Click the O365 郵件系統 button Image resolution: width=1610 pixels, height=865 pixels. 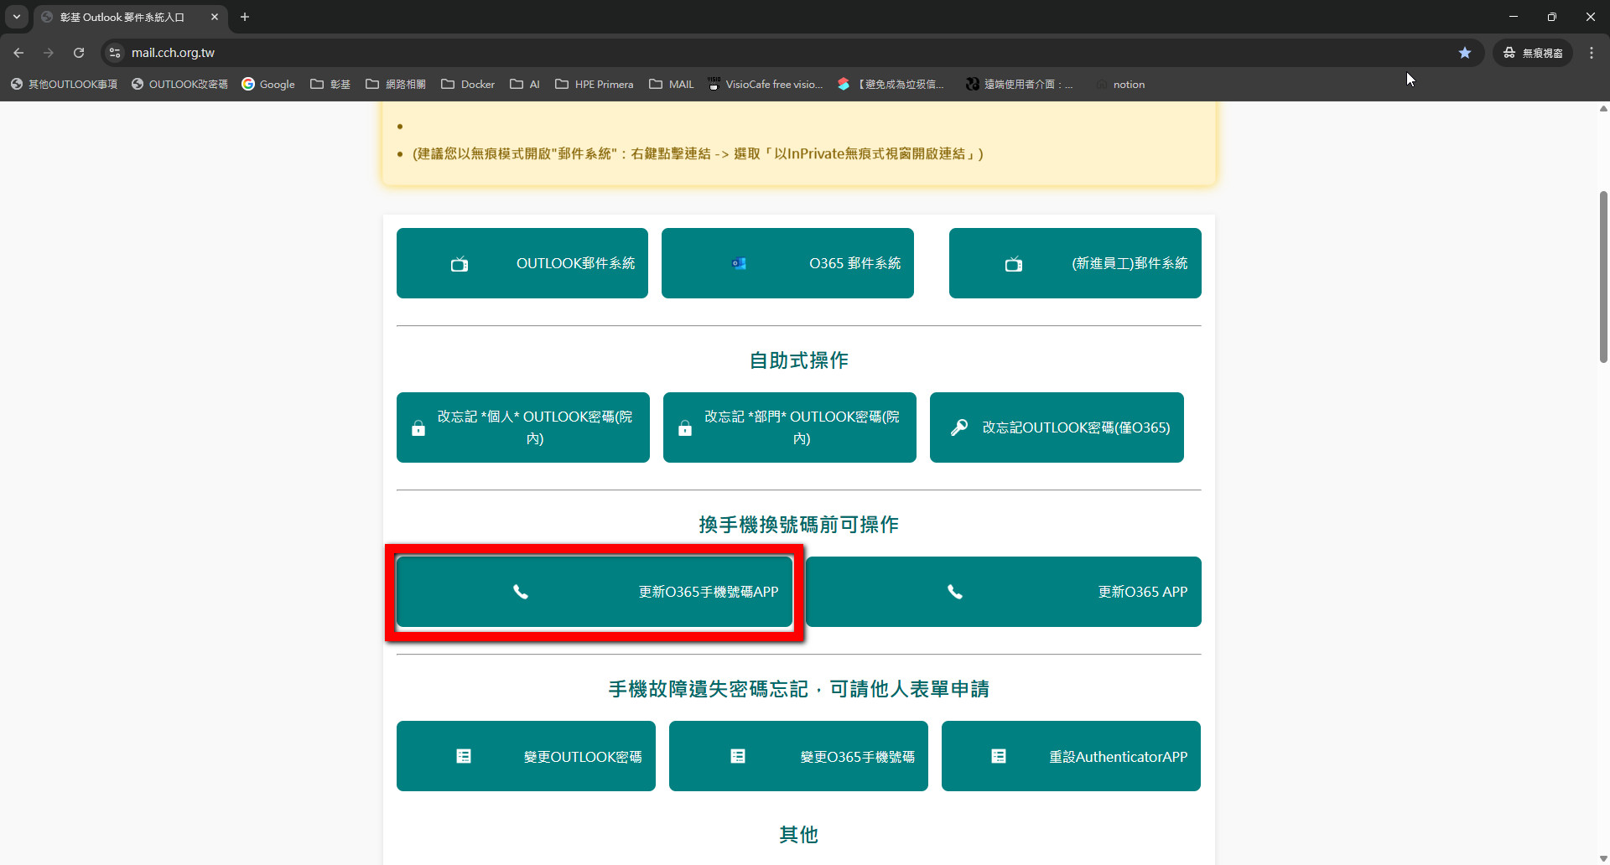click(x=787, y=263)
